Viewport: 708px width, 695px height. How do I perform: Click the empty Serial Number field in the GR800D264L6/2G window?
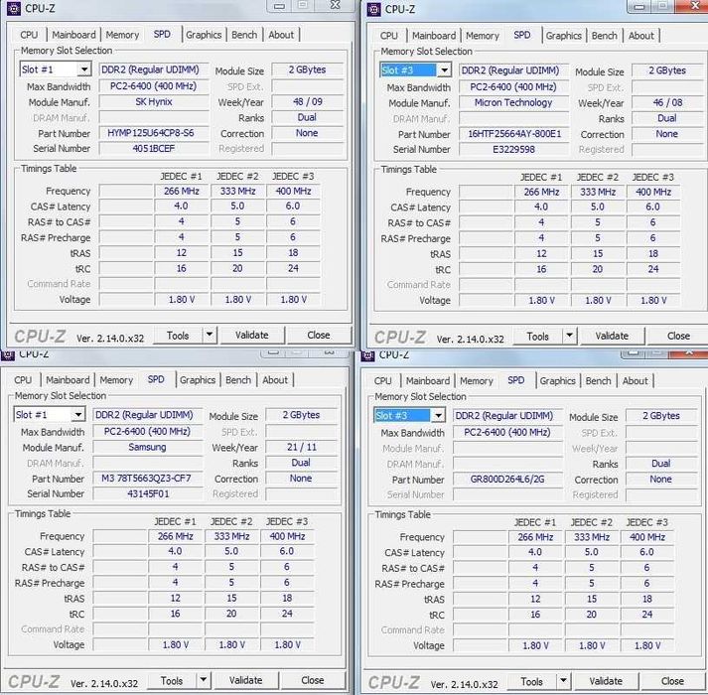pyautogui.click(x=507, y=495)
